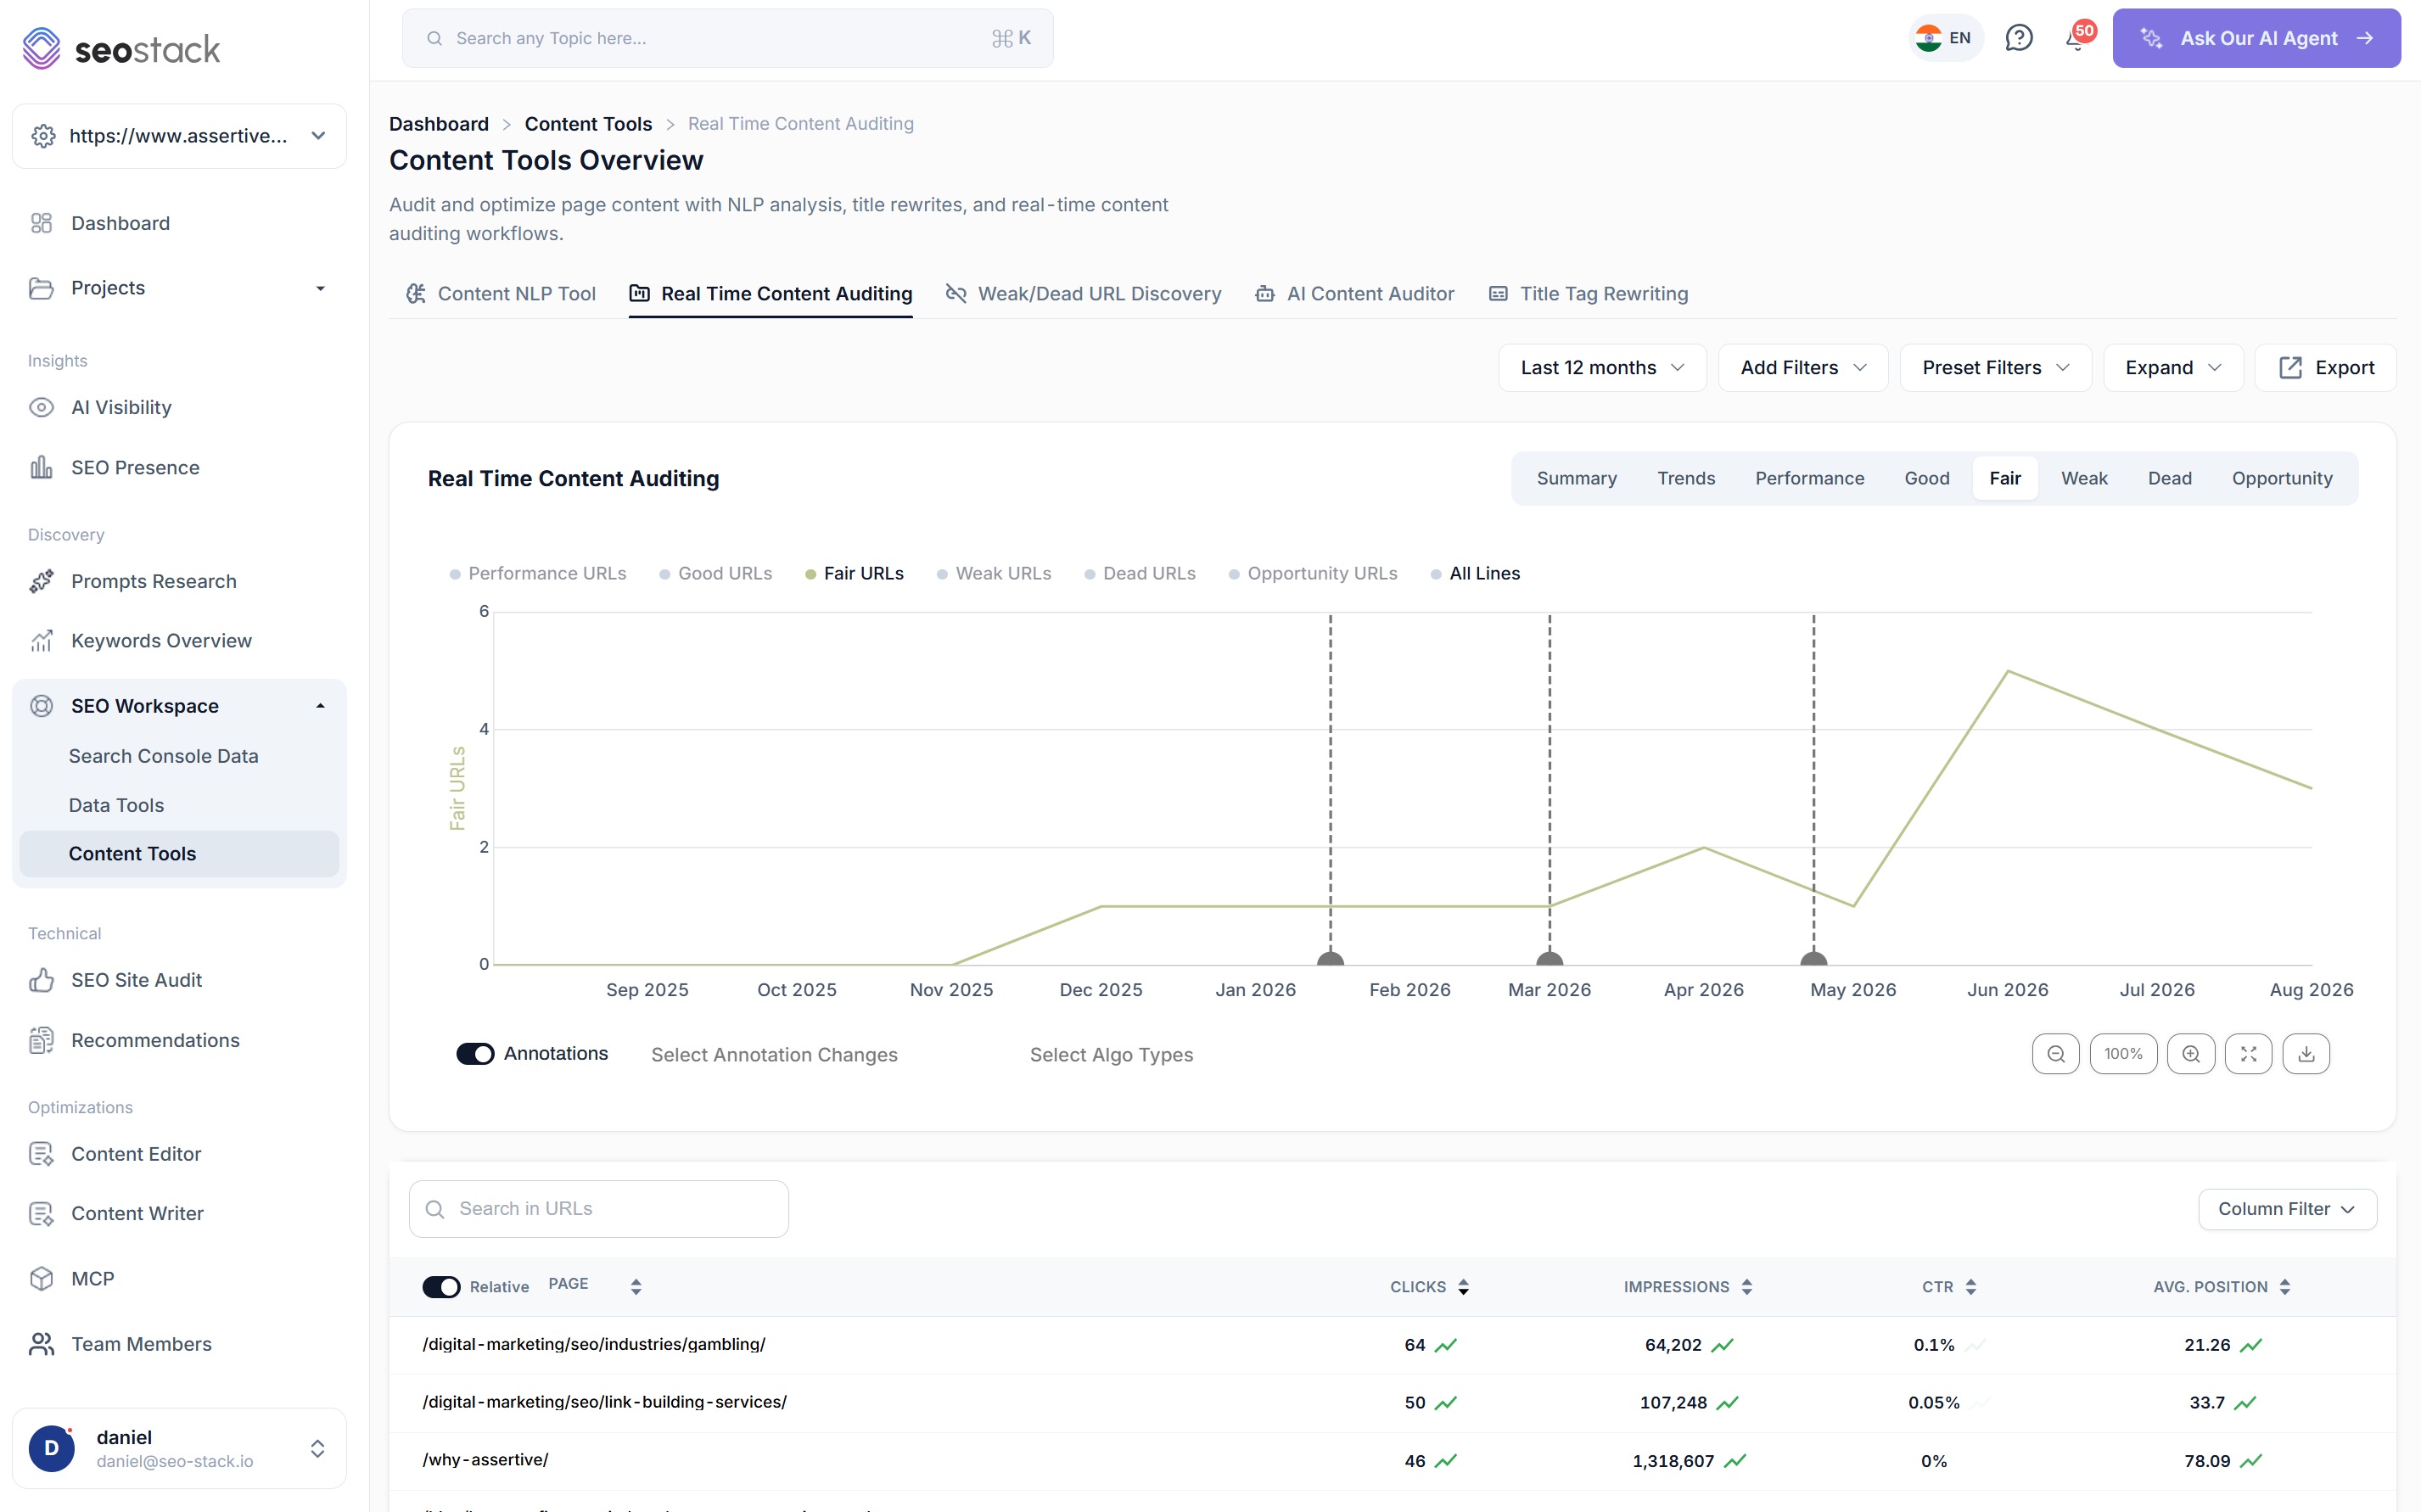The image size is (2421, 1512).
Task: Toggle Good URLs legend line
Action: click(716, 573)
